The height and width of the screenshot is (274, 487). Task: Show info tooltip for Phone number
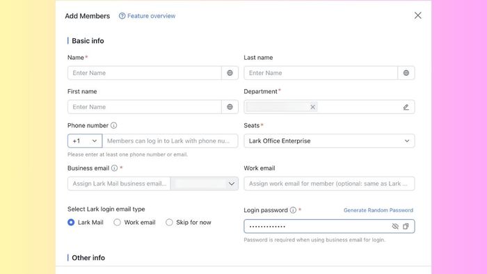click(x=113, y=125)
